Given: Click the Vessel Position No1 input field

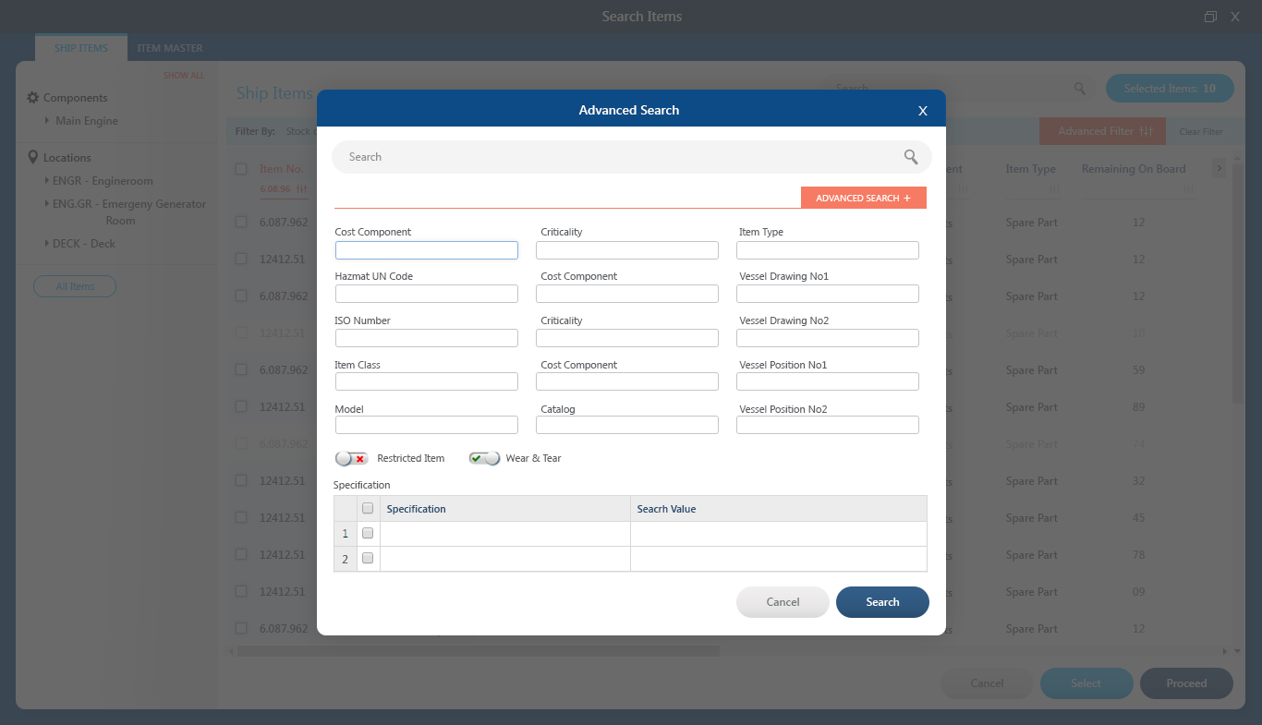Looking at the screenshot, I should (x=828, y=381).
